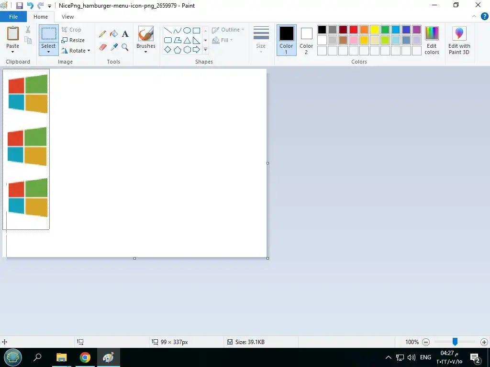Choose the Hexagon shape
The width and height of the screenshot is (490, 367).
(x=187, y=50)
